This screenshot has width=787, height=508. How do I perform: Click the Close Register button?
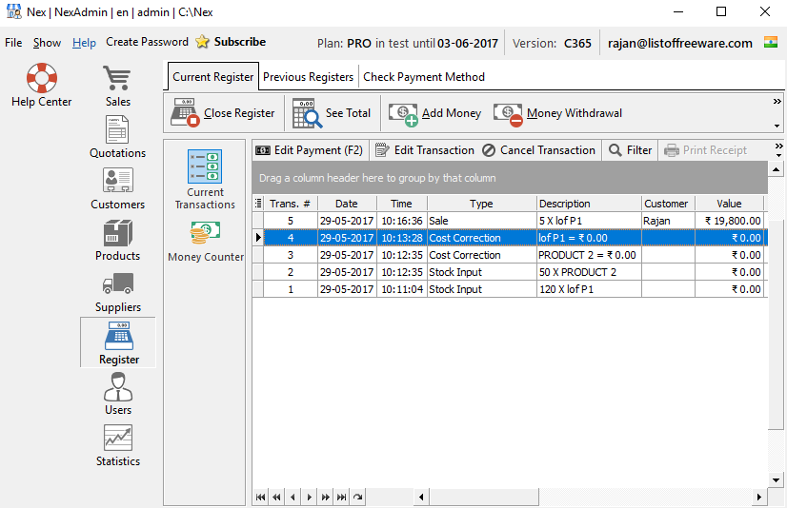(x=223, y=113)
